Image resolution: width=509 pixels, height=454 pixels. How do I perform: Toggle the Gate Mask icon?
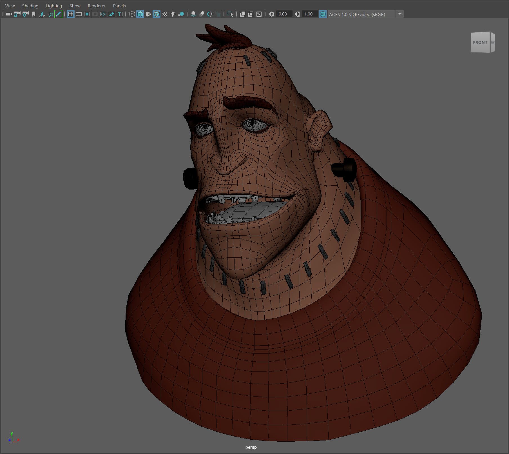coord(95,14)
